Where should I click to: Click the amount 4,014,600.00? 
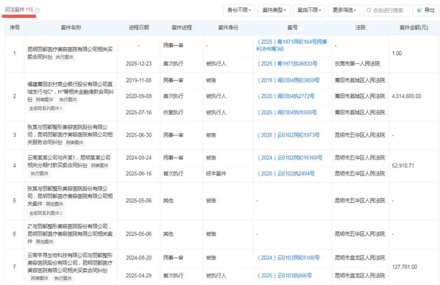point(406,96)
